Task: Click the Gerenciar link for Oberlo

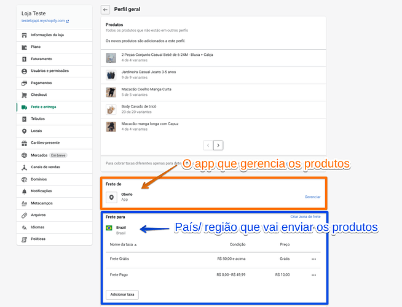Action: click(312, 197)
